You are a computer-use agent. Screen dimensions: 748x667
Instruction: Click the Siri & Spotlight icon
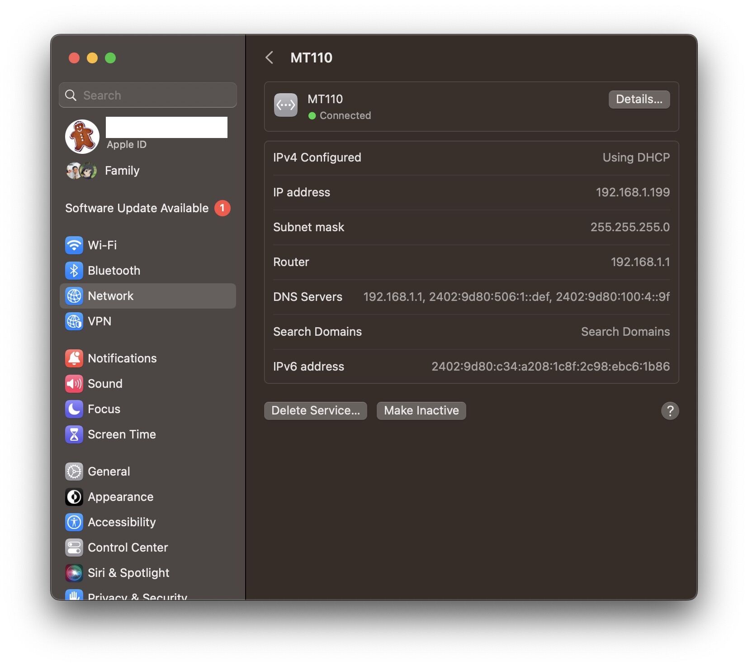[x=74, y=573]
